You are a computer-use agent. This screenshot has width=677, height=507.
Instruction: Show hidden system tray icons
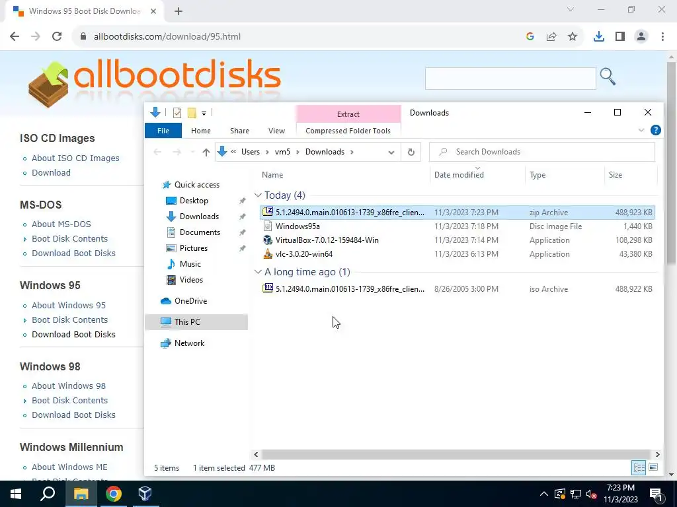click(544, 494)
